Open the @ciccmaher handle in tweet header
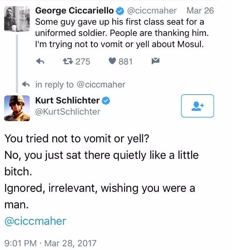 152,10
